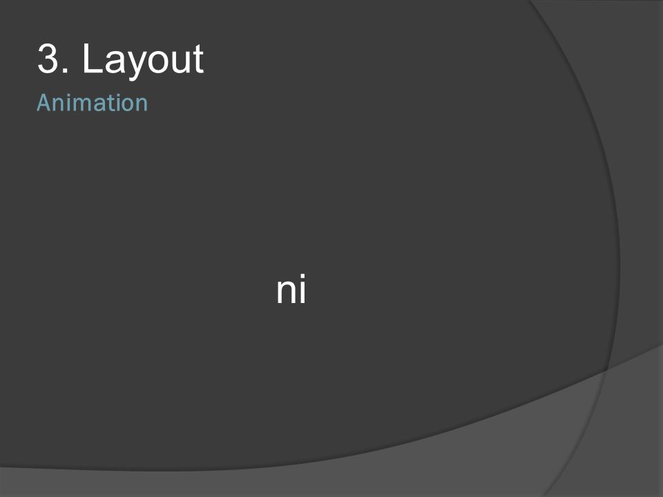
Task: Select the '3. Layout' slide title
Action: pyautogui.click(x=120, y=61)
